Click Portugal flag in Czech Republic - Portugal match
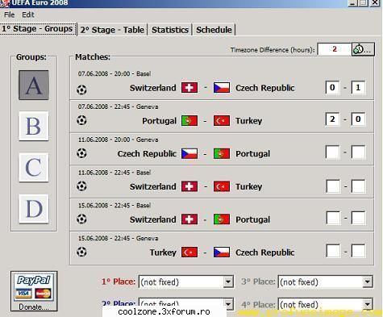 tap(222, 153)
